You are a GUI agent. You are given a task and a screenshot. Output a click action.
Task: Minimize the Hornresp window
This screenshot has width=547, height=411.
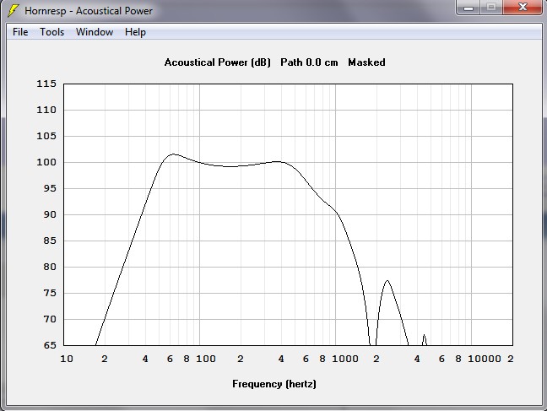click(x=468, y=7)
